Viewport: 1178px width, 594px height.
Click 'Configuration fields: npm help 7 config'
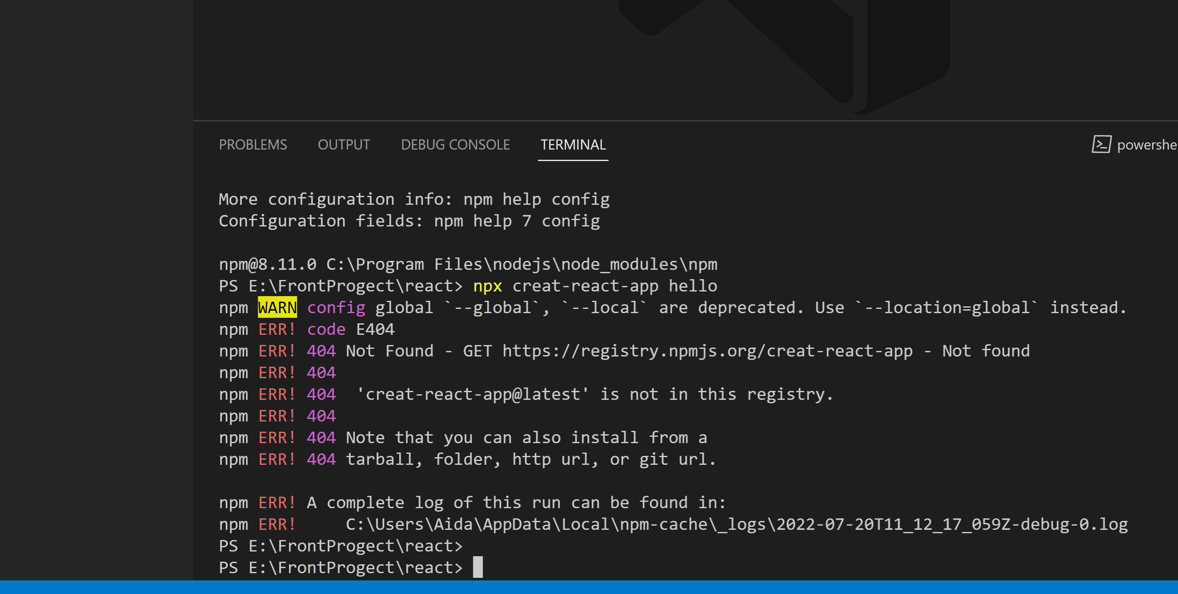(x=409, y=221)
